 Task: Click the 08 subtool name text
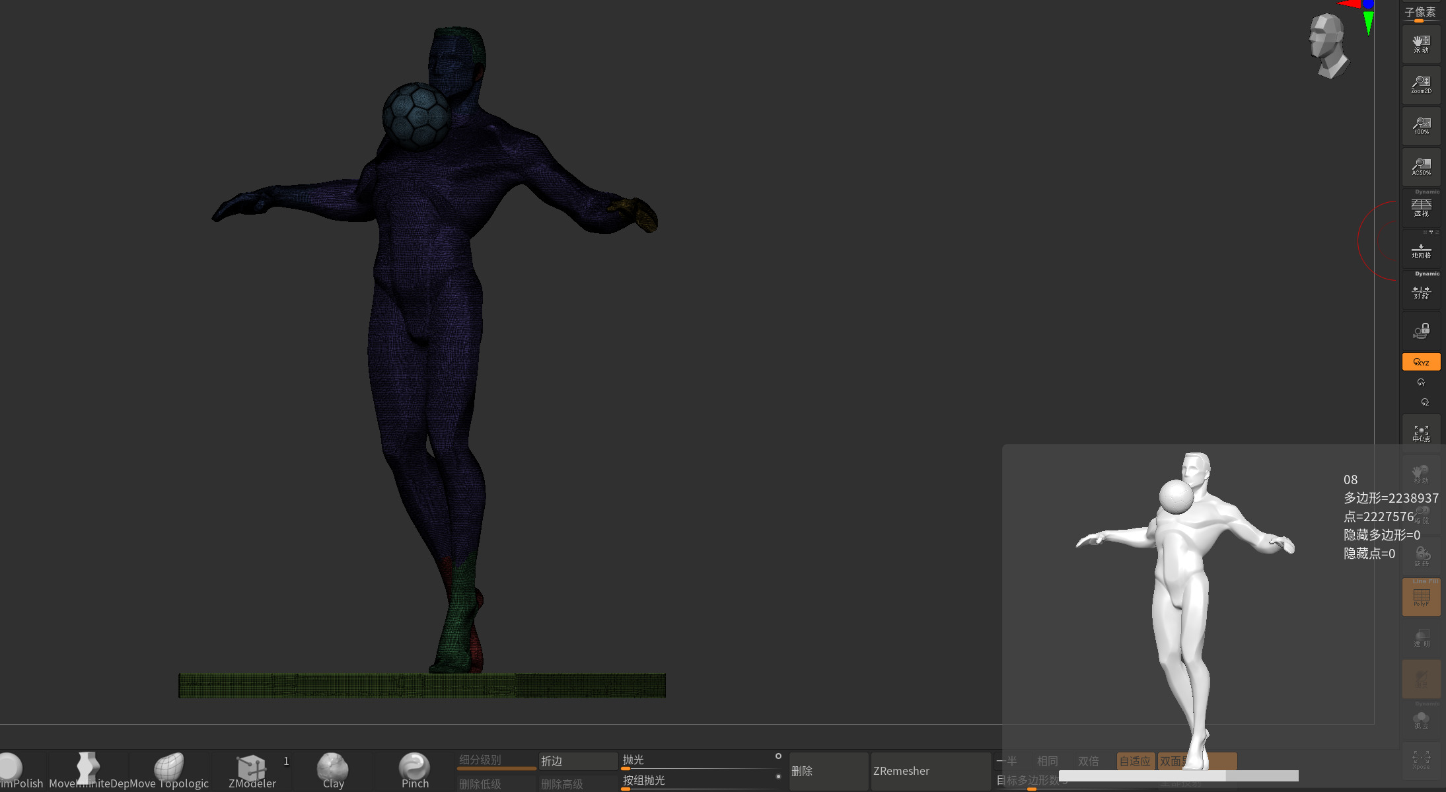(1350, 480)
